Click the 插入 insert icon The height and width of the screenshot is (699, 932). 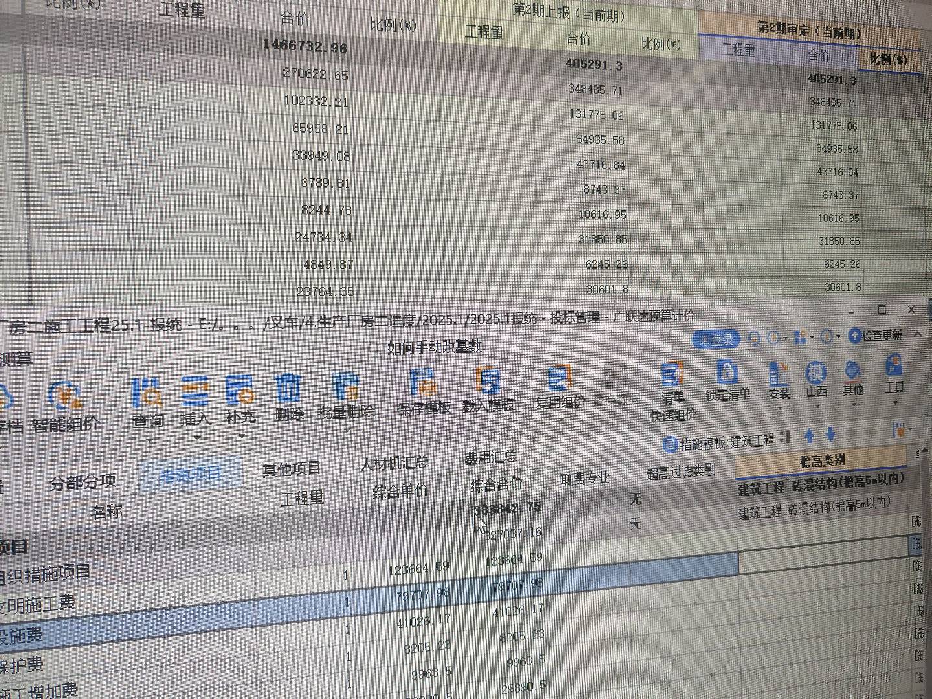tap(195, 392)
